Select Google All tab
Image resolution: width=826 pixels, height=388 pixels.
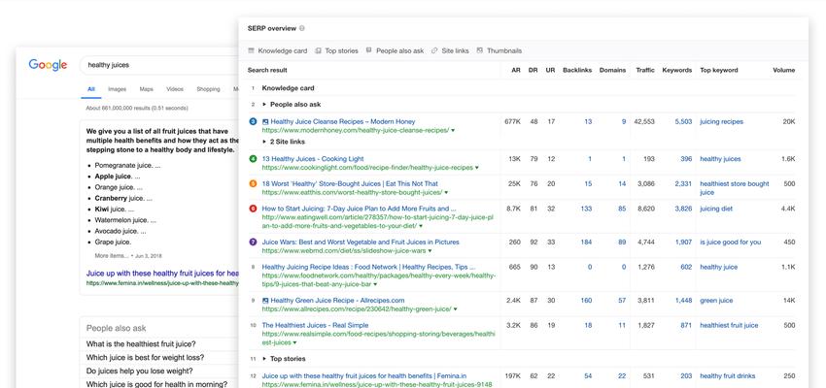pyautogui.click(x=91, y=89)
